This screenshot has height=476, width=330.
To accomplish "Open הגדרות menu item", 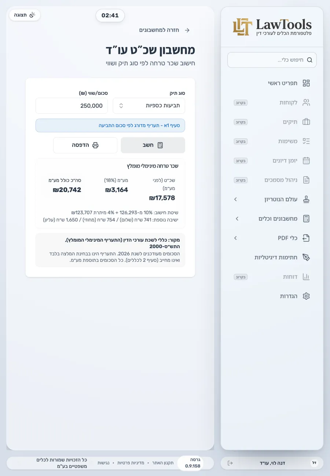I will 272,296.
